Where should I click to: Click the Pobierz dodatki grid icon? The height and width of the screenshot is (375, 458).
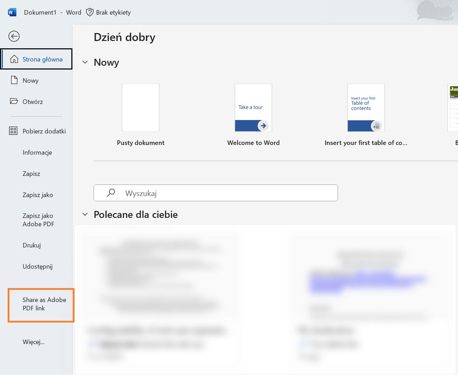13,131
